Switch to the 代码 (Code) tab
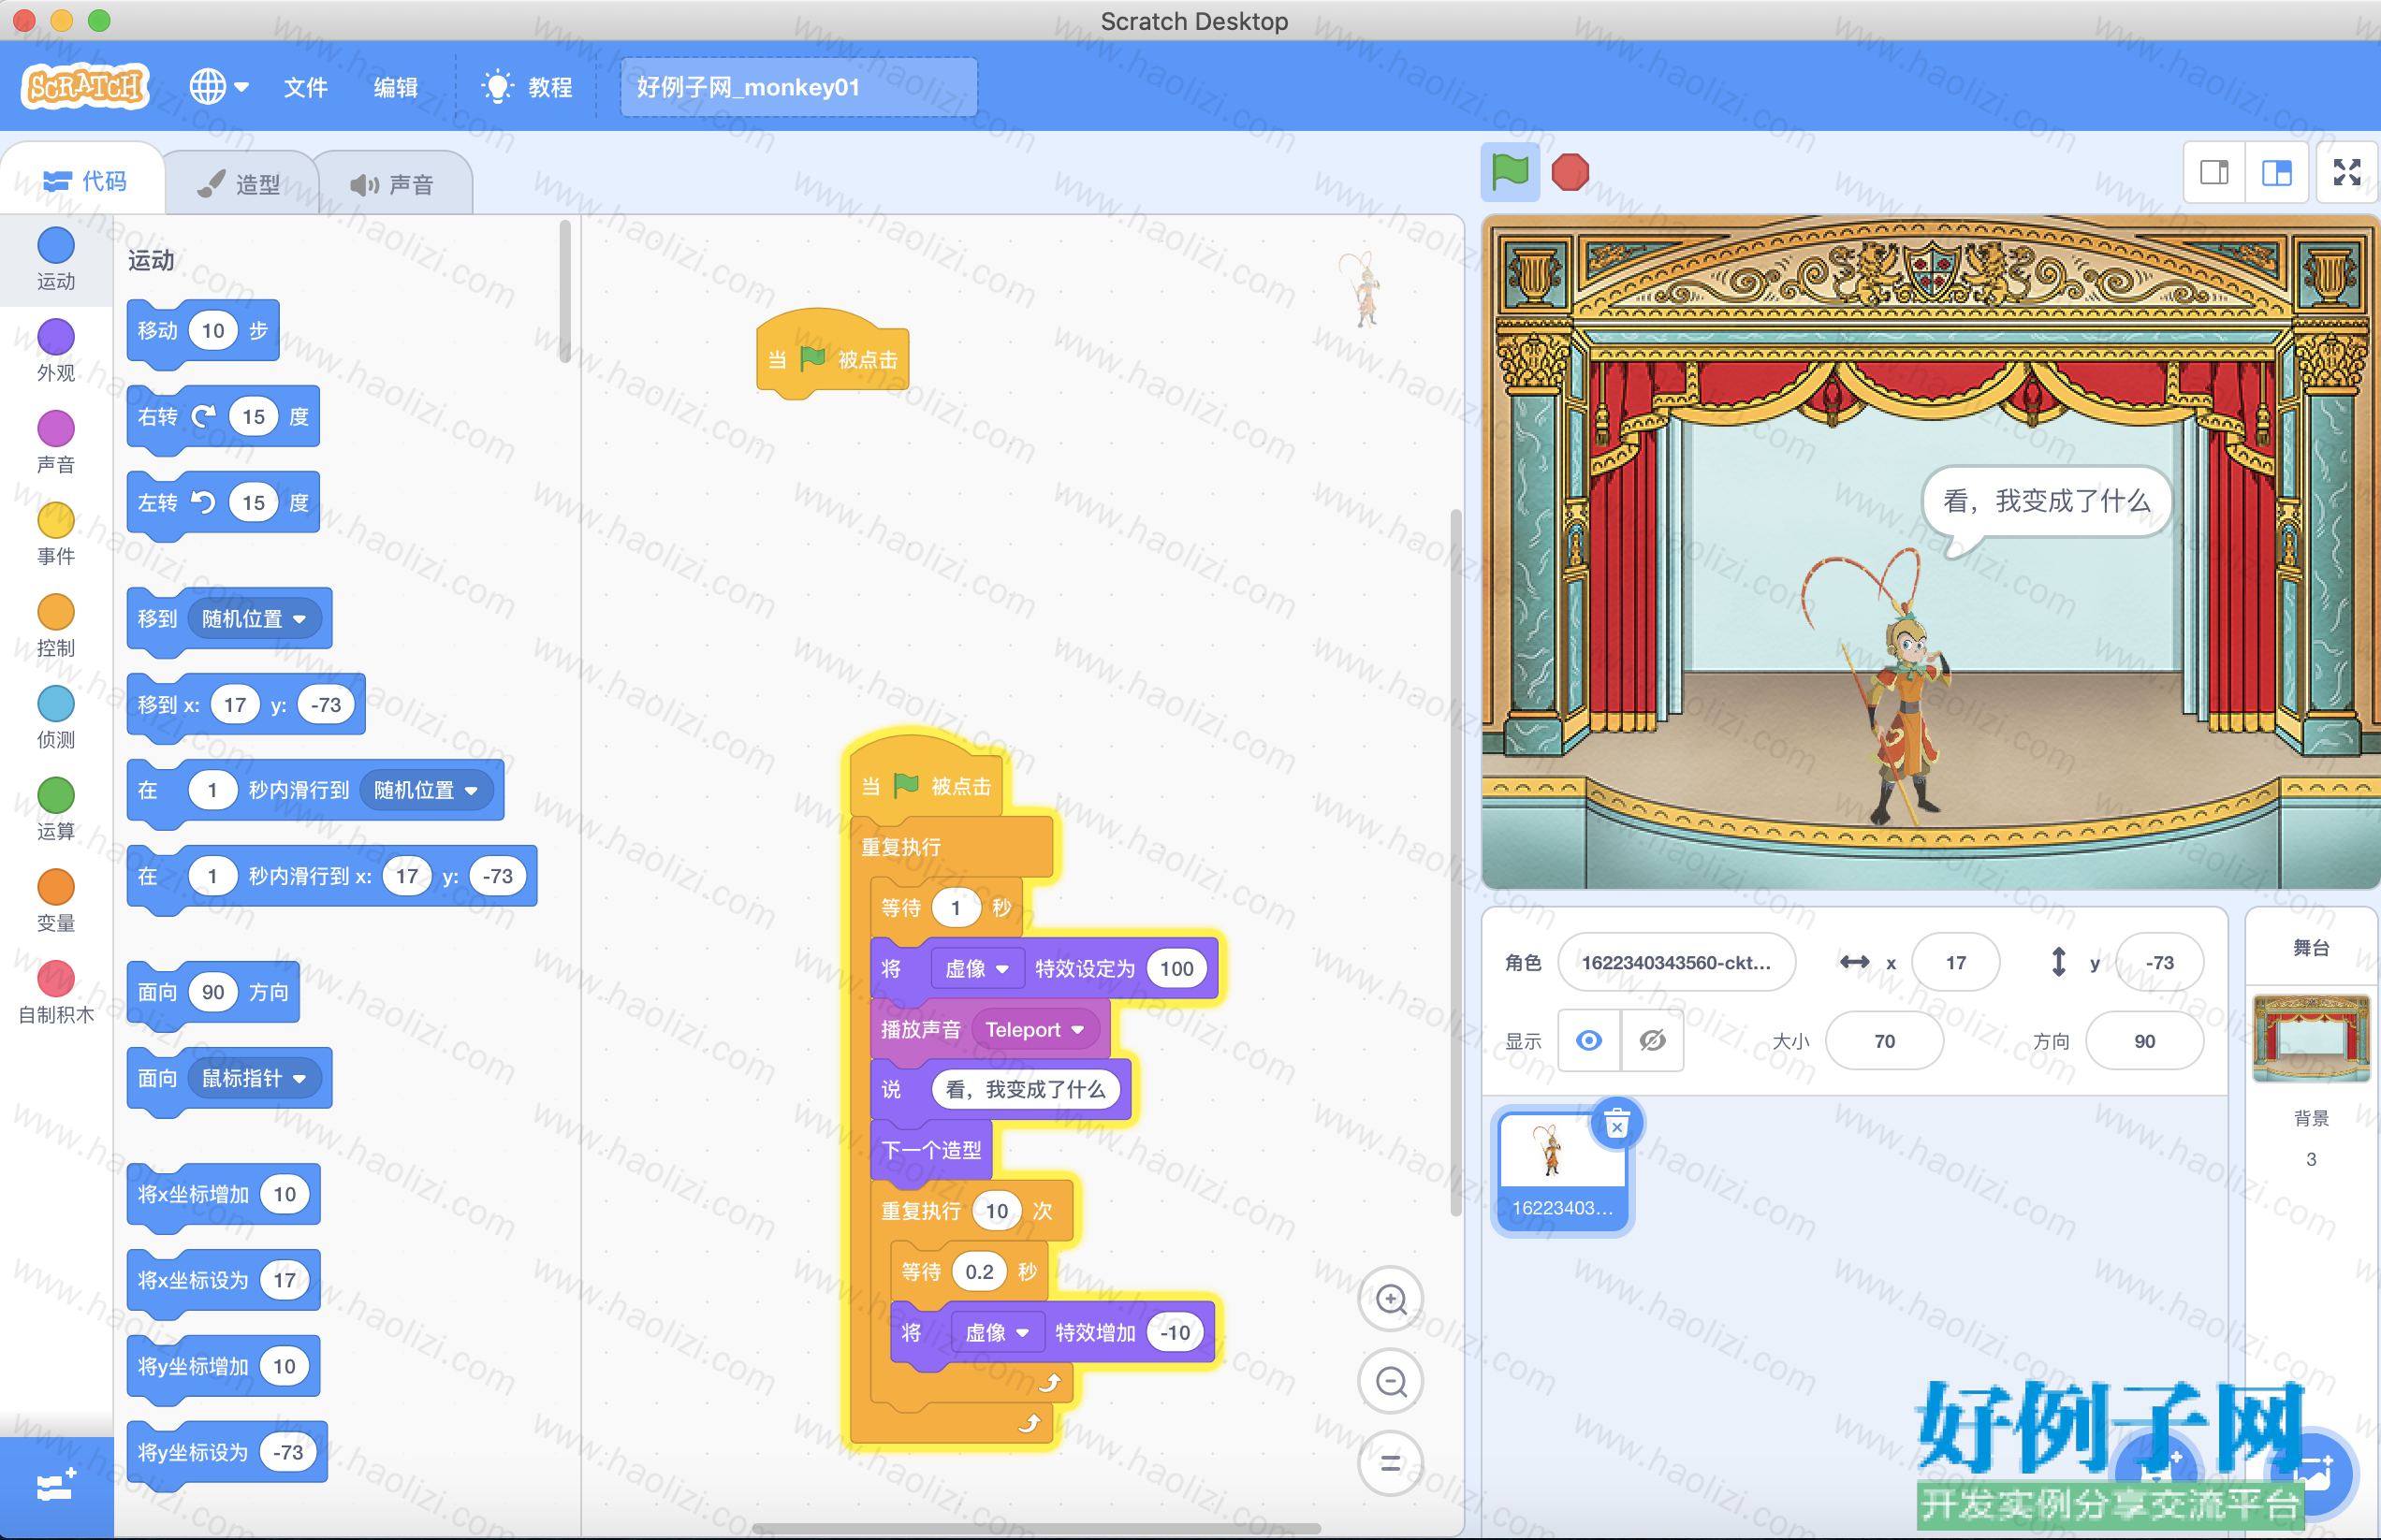The height and width of the screenshot is (1540, 2381). coord(84,181)
